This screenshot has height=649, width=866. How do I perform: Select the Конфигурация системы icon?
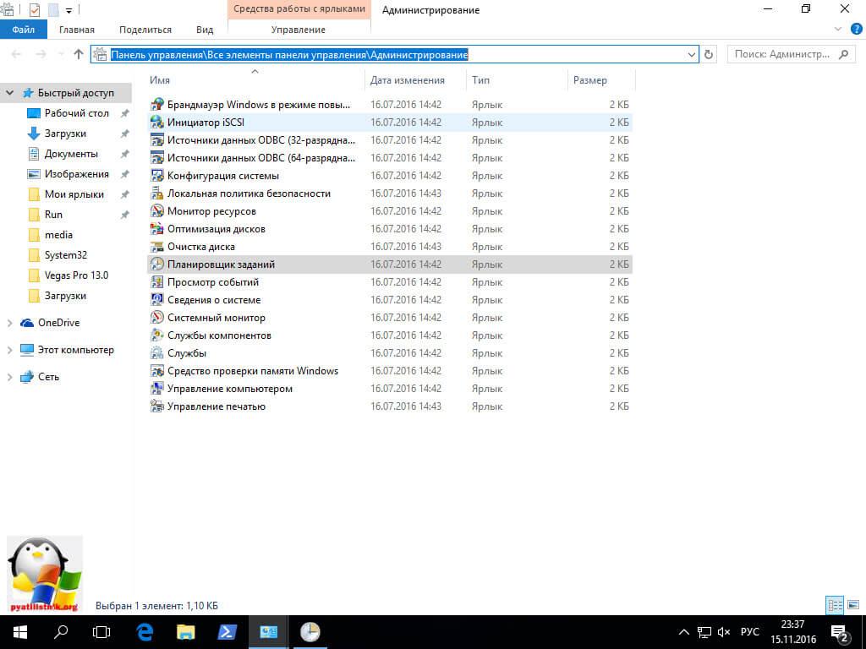[157, 176]
